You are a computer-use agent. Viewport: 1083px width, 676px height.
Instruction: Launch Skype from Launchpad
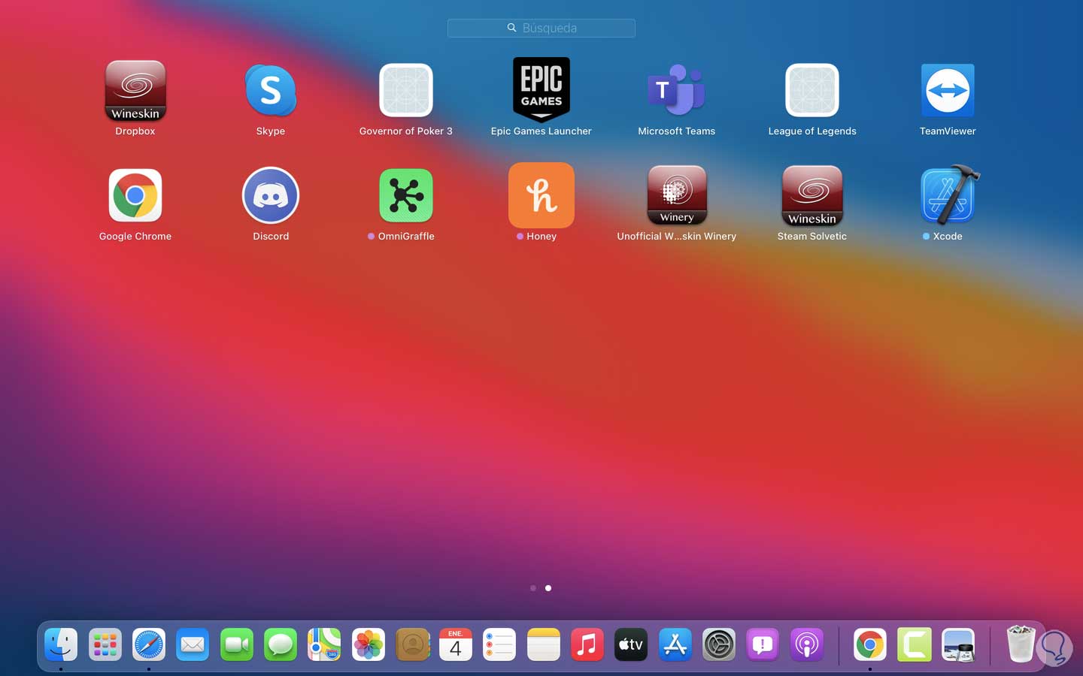(x=271, y=91)
